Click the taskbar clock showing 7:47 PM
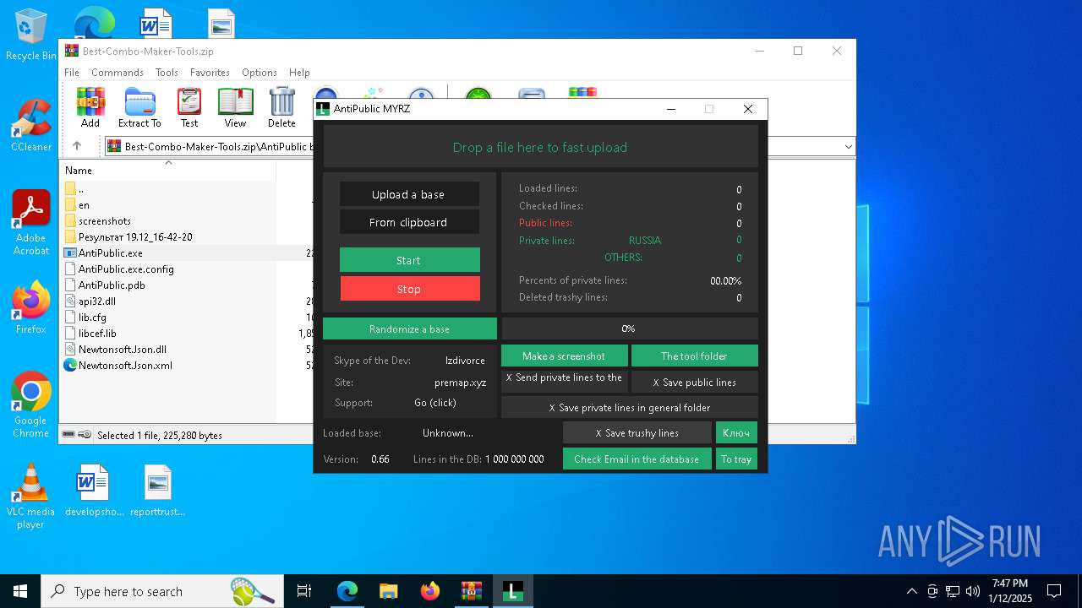The image size is (1082, 608). (x=1010, y=591)
